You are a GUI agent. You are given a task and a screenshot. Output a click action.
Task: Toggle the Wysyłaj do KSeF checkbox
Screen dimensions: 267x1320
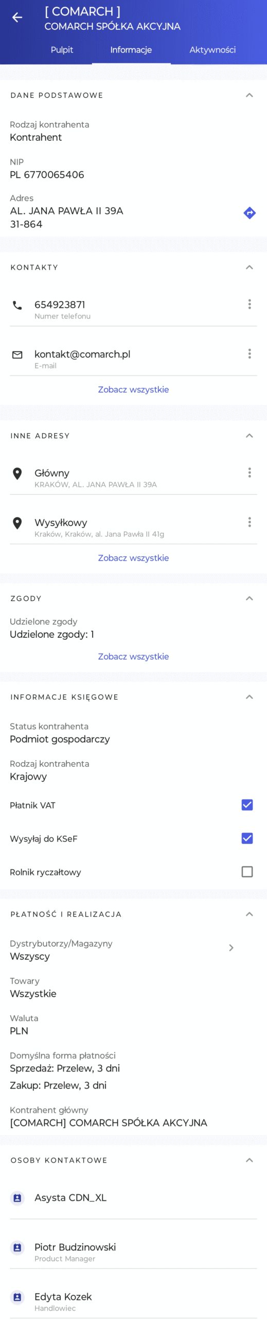tap(247, 838)
